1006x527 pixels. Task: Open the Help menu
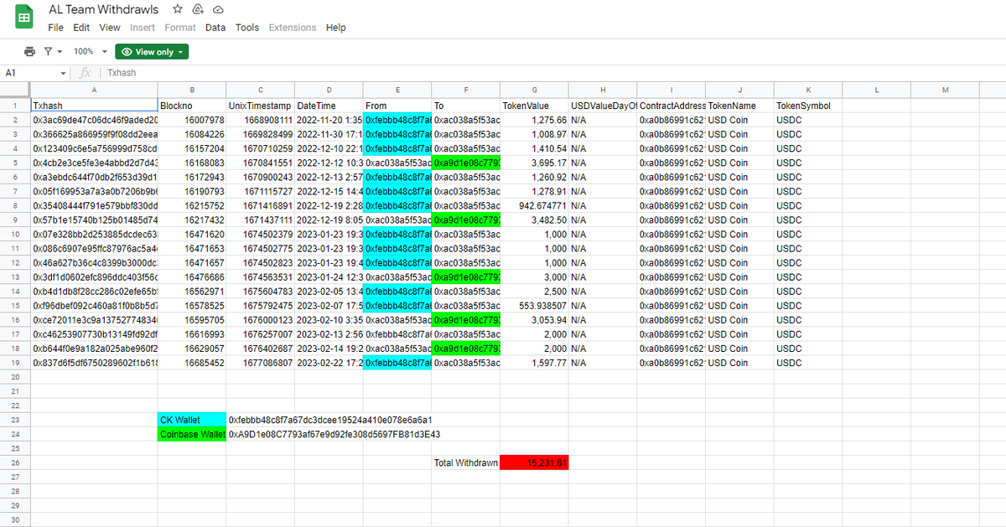[336, 28]
